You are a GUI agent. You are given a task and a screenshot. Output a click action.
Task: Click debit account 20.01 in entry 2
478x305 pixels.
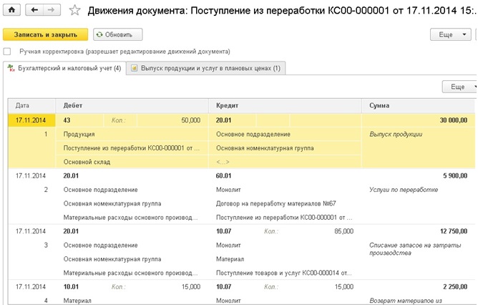(79, 175)
